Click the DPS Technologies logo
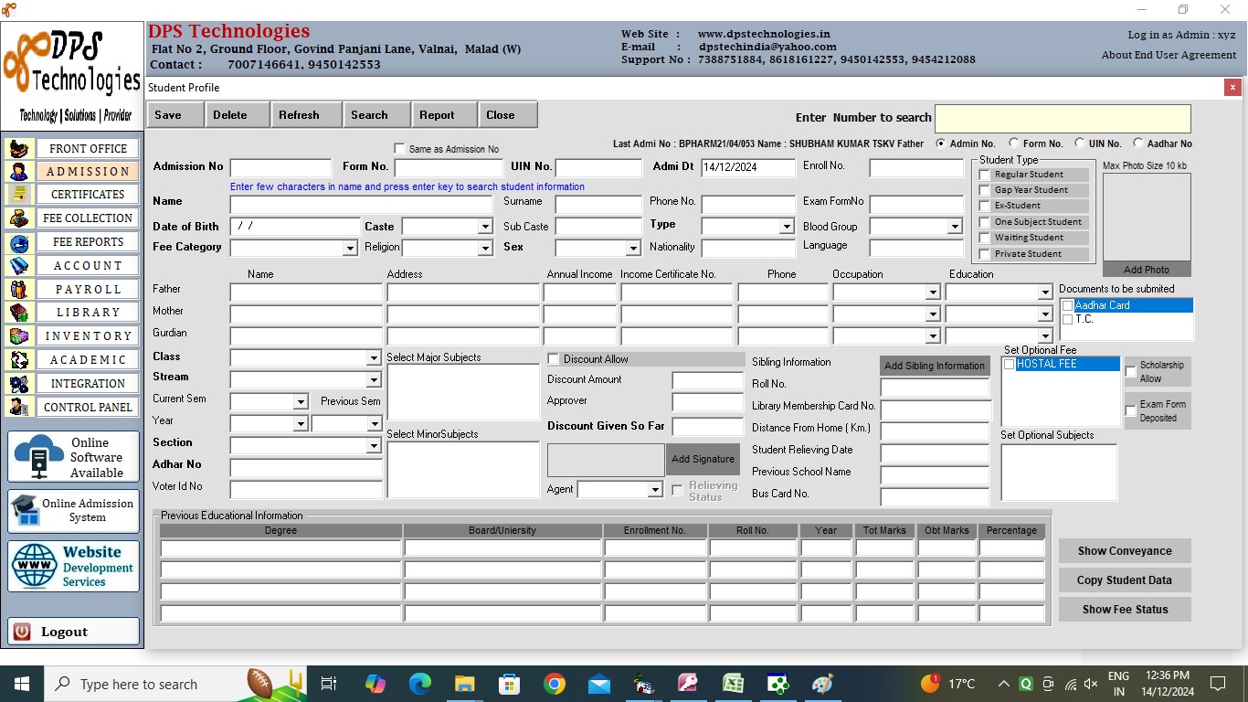1248x702 pixels. 72,77
